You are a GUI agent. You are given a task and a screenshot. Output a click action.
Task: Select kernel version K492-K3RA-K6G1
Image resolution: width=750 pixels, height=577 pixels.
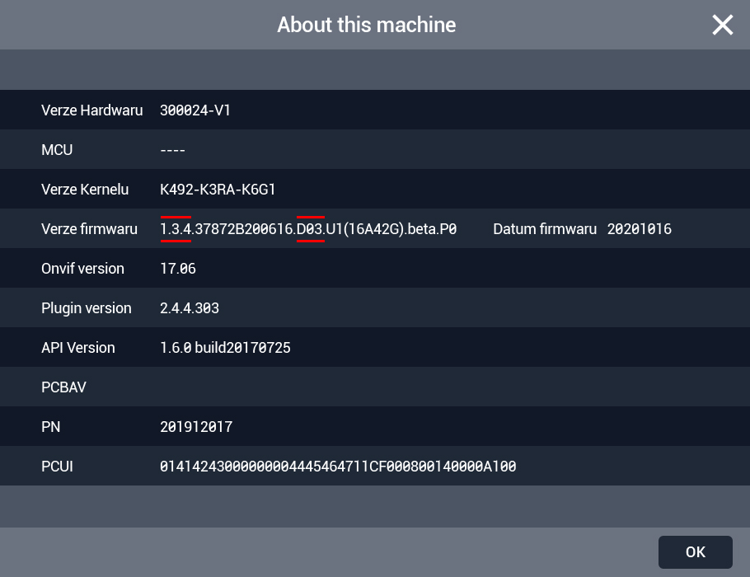coord(218,190)
